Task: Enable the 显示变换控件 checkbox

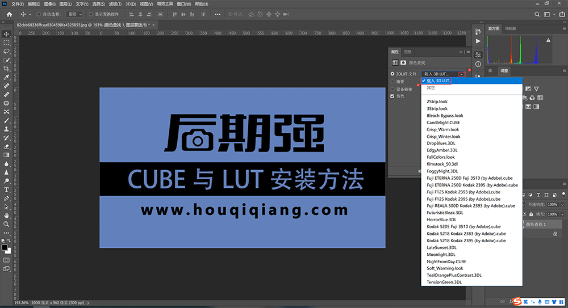Action: (90, 15)
